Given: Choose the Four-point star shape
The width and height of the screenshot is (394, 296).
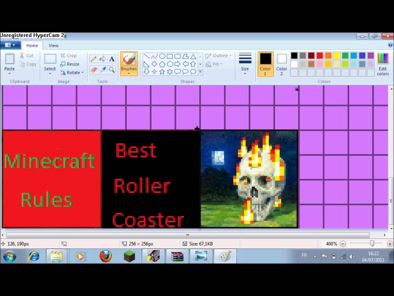Looking at the screenshot, I should point(154,72).
